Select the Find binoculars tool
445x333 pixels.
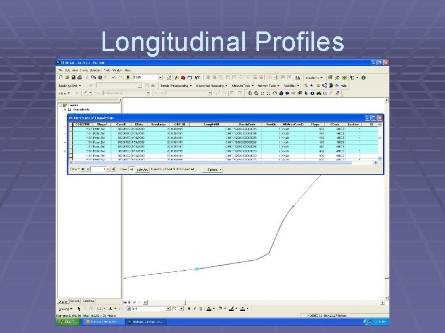(319, 93)
